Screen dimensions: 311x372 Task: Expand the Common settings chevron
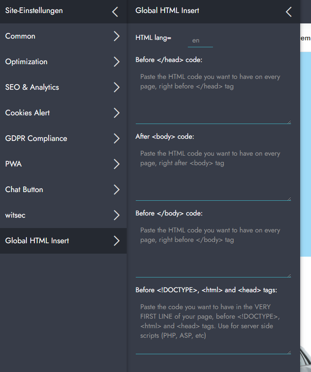(116, 36)
